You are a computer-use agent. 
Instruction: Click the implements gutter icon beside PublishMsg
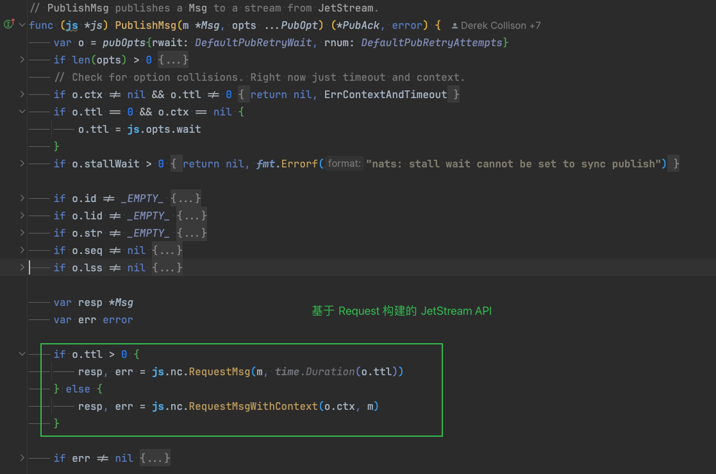(x=9, y=25)
